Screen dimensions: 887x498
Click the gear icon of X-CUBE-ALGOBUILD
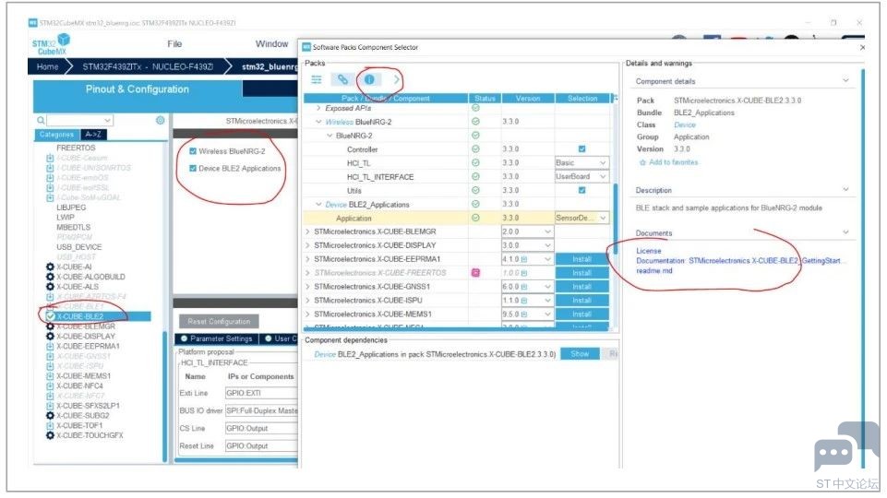point(50,277)
